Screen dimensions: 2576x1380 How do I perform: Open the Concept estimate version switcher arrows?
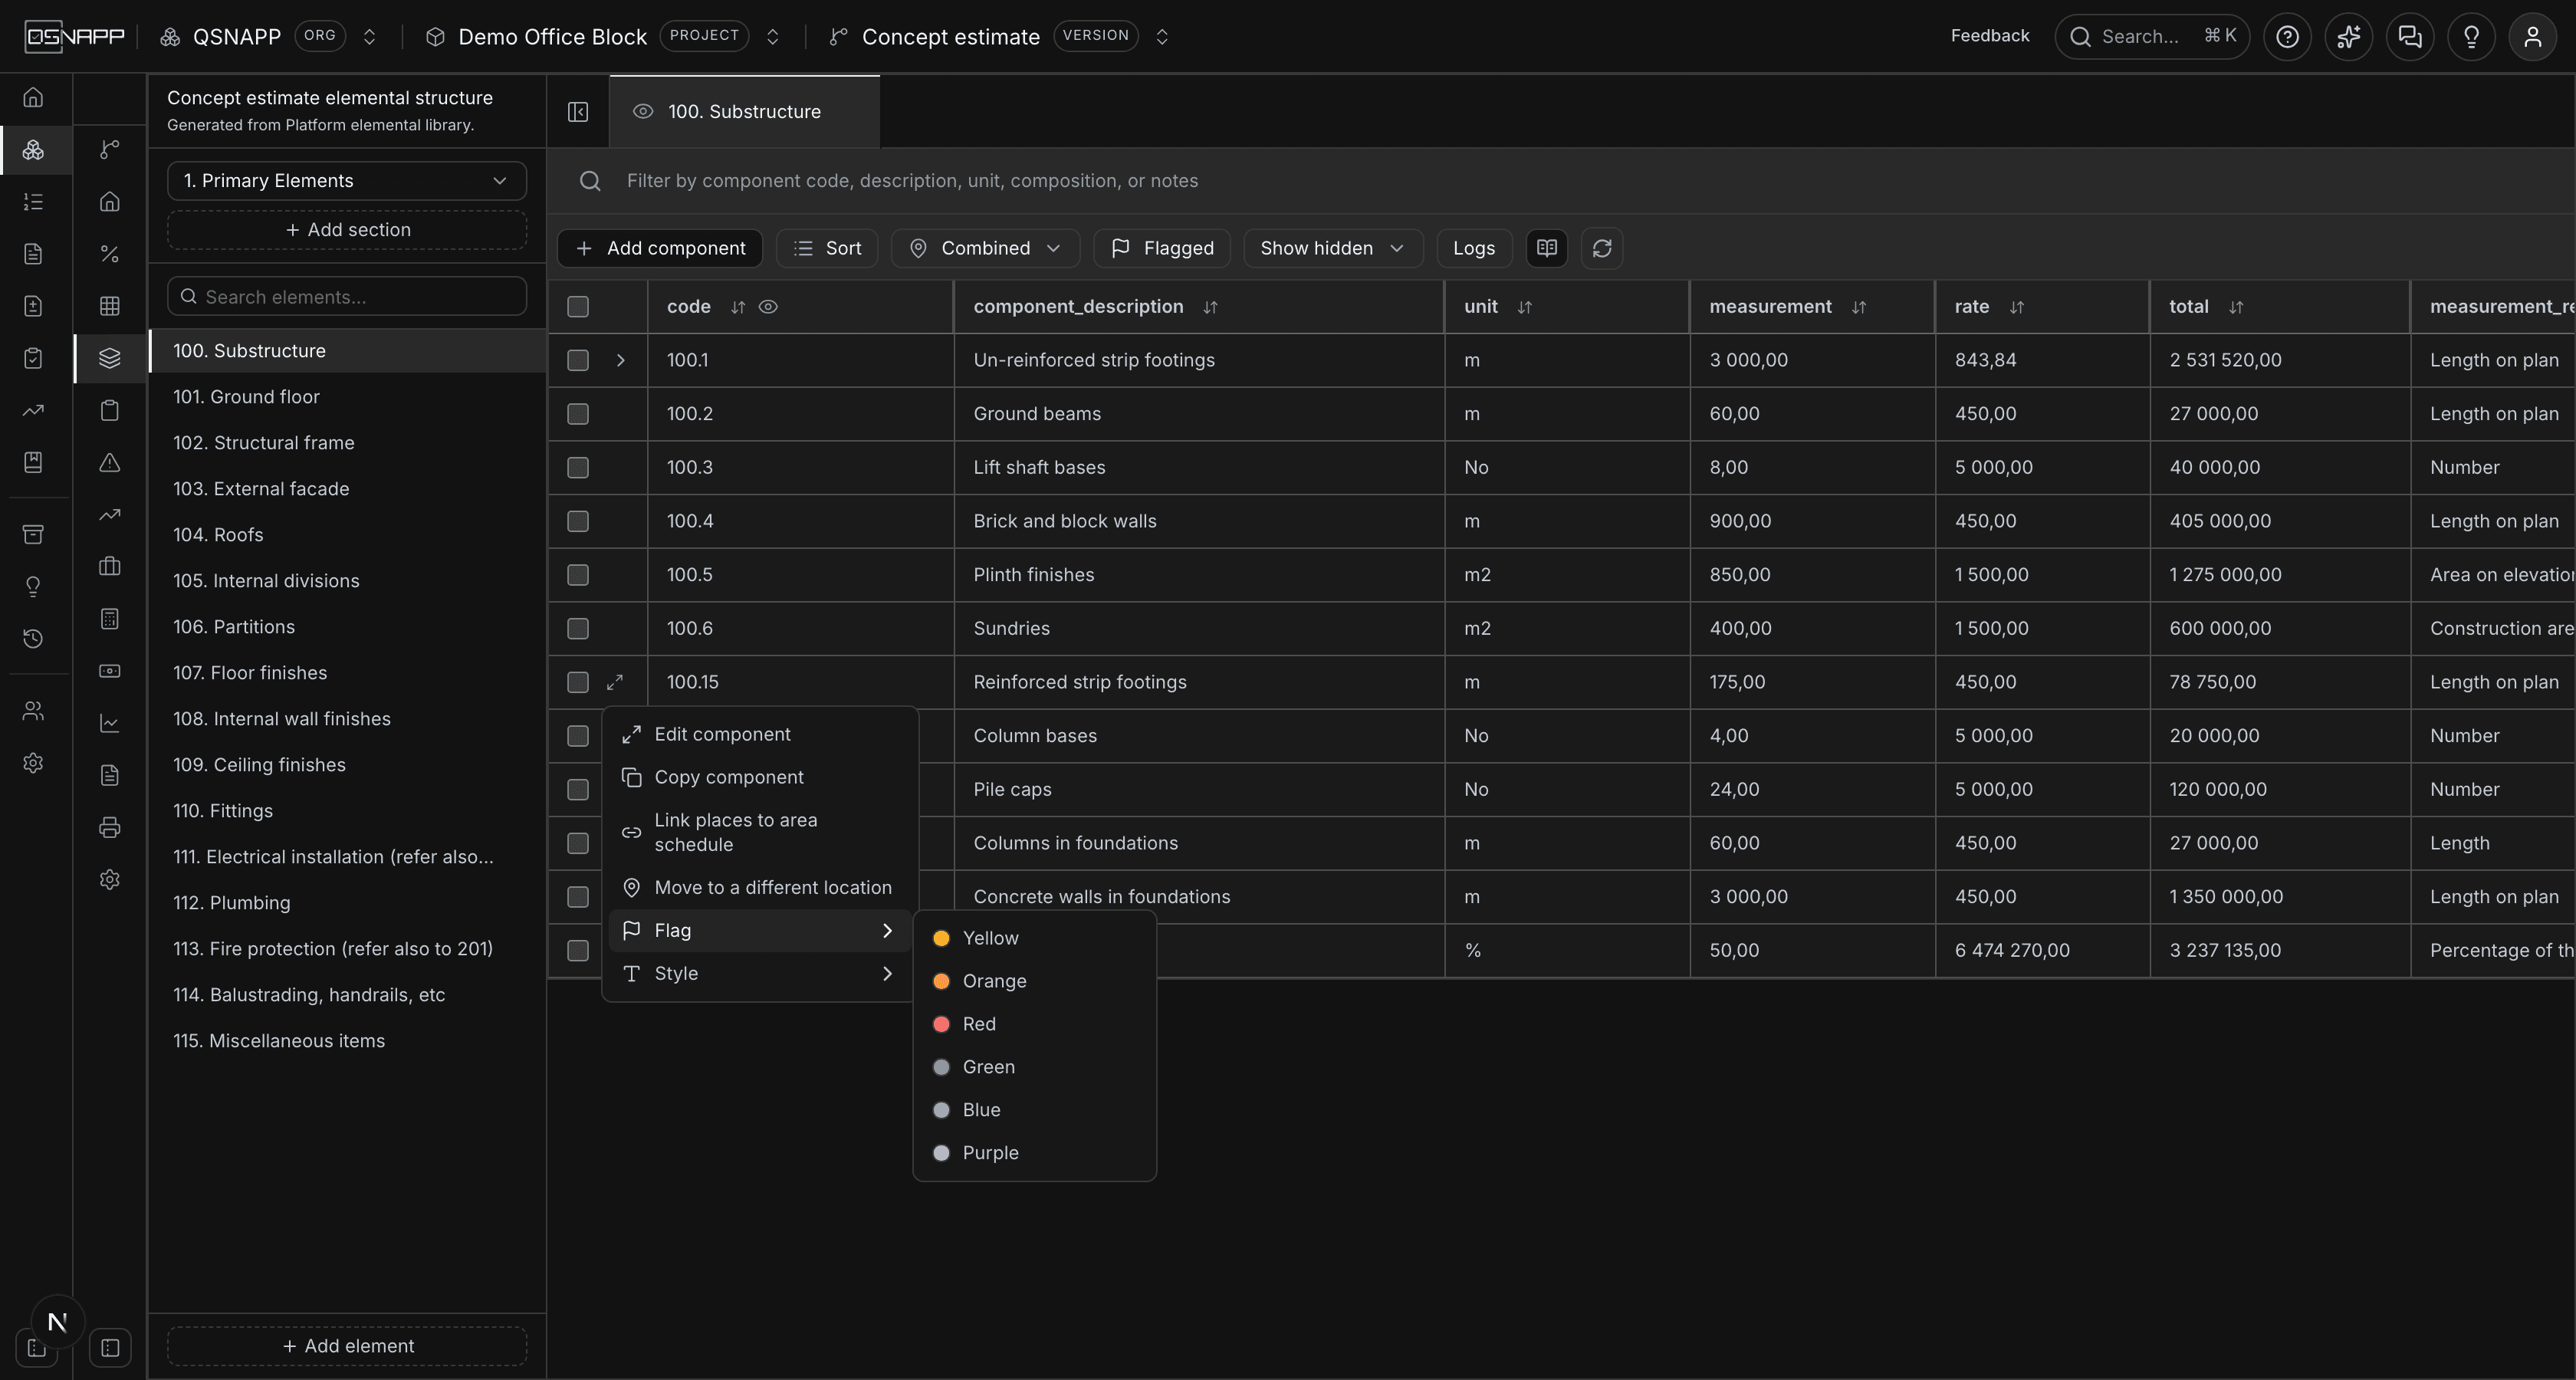(1162, 37)
